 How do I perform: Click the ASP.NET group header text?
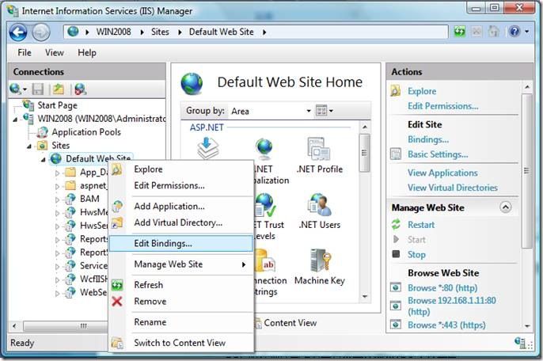207,127
